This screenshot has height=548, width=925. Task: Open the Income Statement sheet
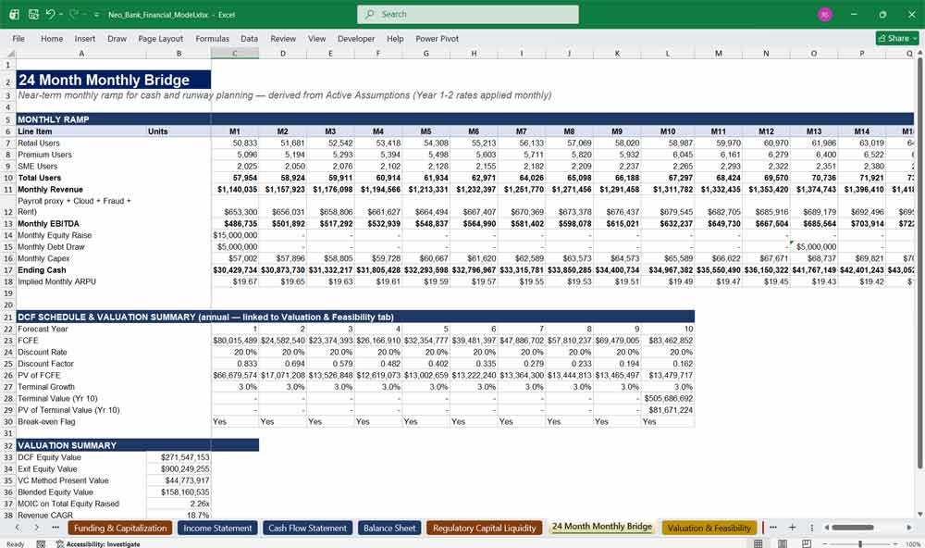pos(217,528)
